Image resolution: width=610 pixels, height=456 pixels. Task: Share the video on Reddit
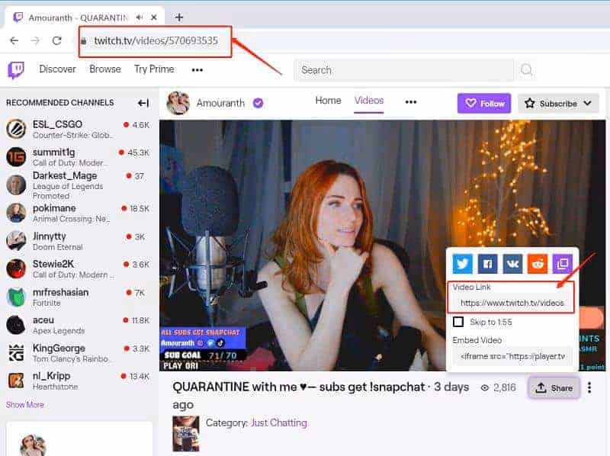coord(538,264)
